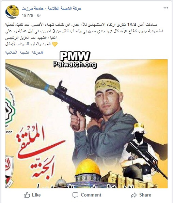Open the page name link in the header
Screen dimensions: 173x203
tap(51, 9)
